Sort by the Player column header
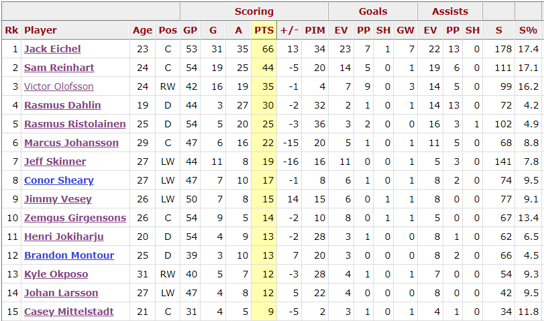Image resolution: width=544 pixels, height=321 pixels. [x=40, y=30]
